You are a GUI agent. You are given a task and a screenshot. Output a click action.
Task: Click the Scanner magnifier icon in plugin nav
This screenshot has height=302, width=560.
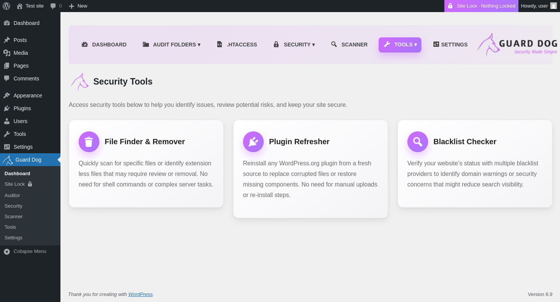click(x=334, y=45)
